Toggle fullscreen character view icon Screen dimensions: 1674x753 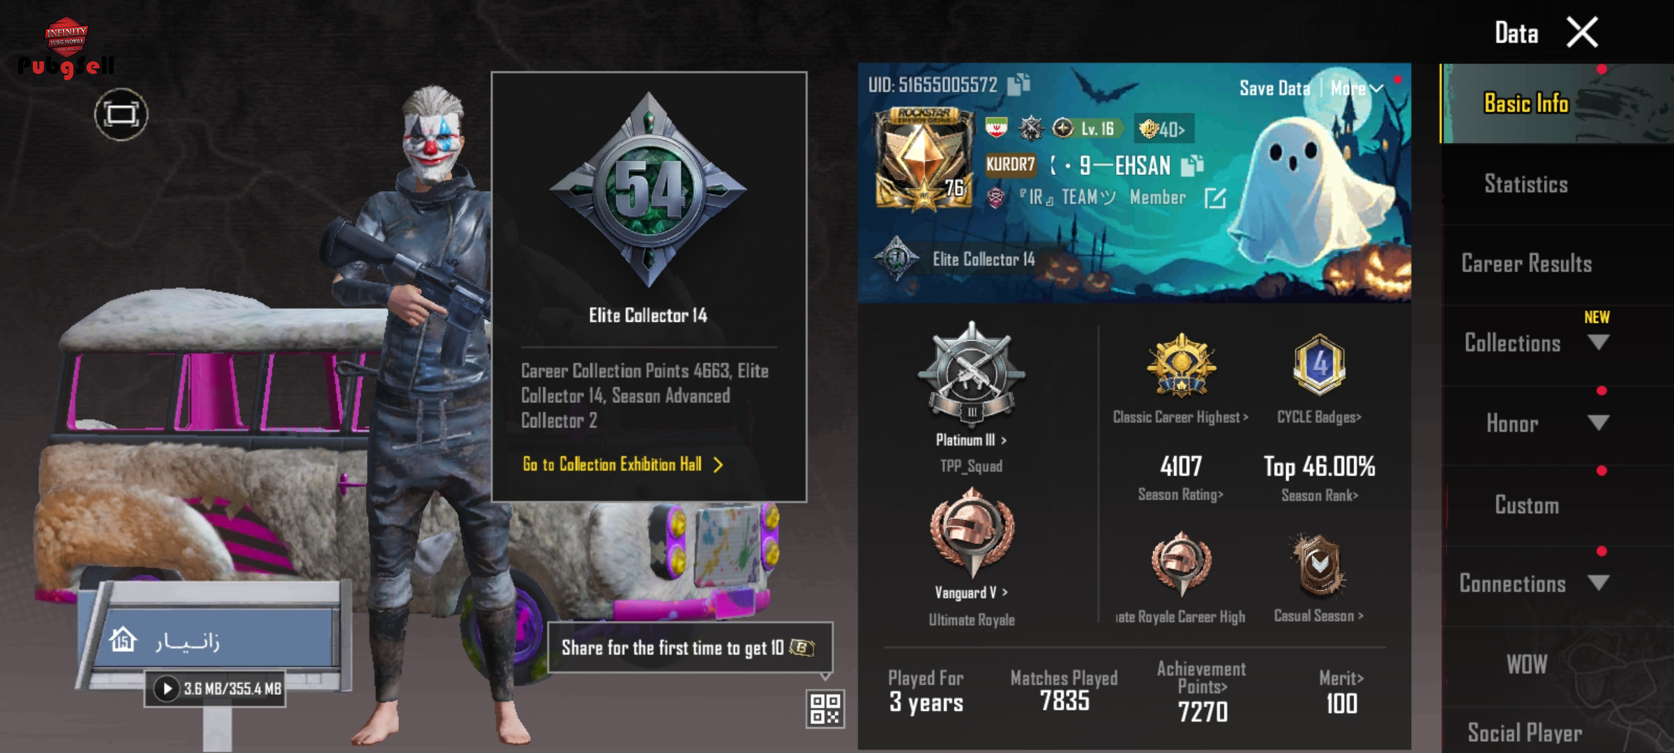(x=121, y=114)
